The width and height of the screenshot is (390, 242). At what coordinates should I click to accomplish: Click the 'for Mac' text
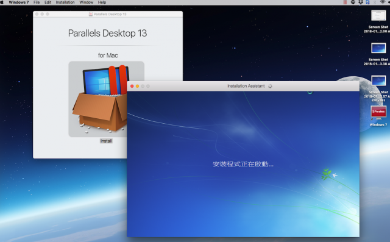point(108,55)
